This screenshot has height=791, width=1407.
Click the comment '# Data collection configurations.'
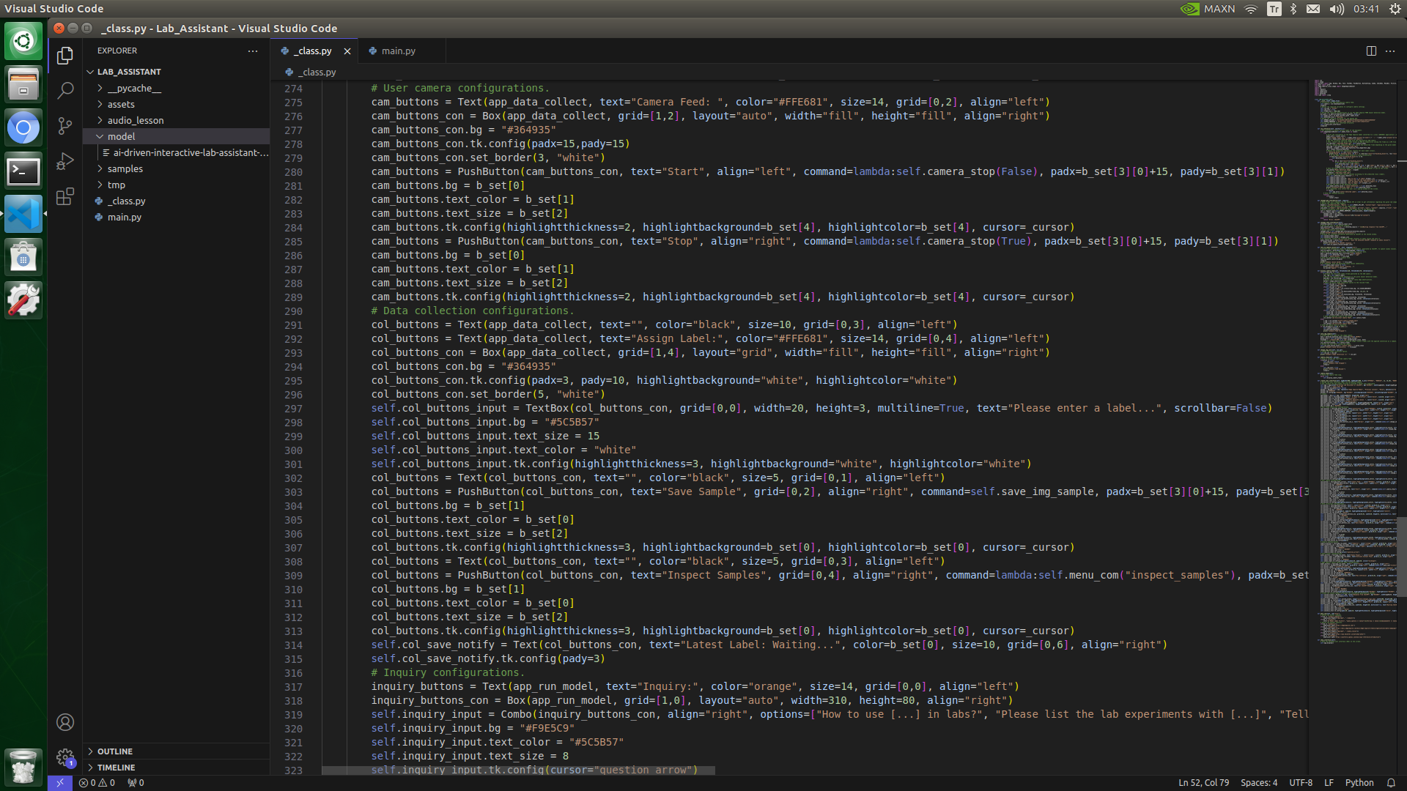(473, 311)
